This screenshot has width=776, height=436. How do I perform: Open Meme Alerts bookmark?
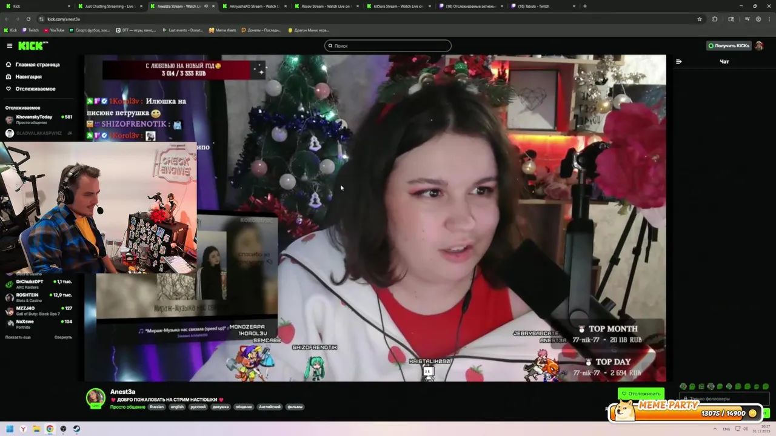tap(222, 30)
